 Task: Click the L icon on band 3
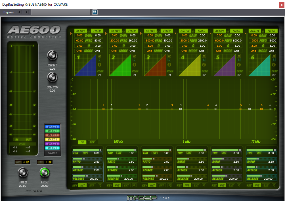[x=169, y=59]
